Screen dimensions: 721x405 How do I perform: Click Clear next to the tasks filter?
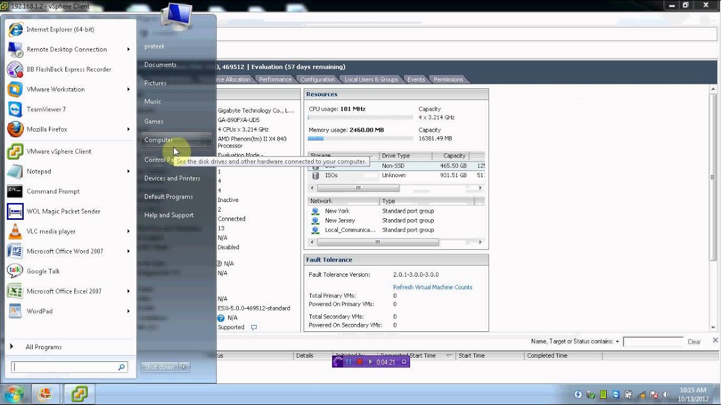point(694,342)
